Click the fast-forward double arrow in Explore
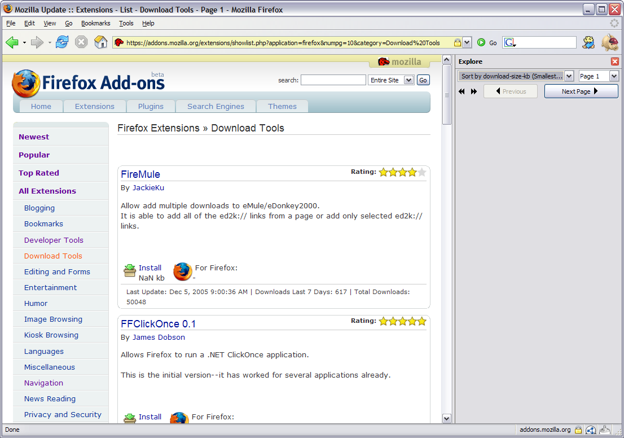Viewport: 624px width, 438px height. (474, 91)
